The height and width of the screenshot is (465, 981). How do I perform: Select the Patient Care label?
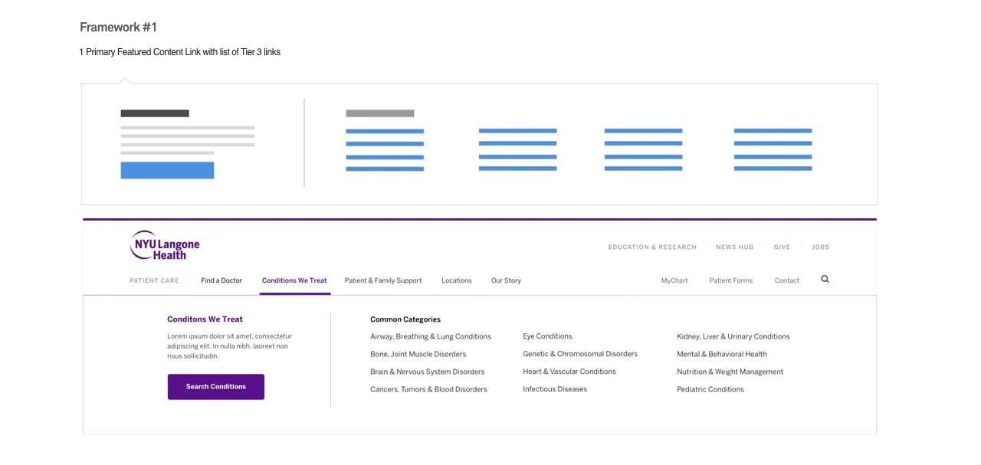[154, 280]
